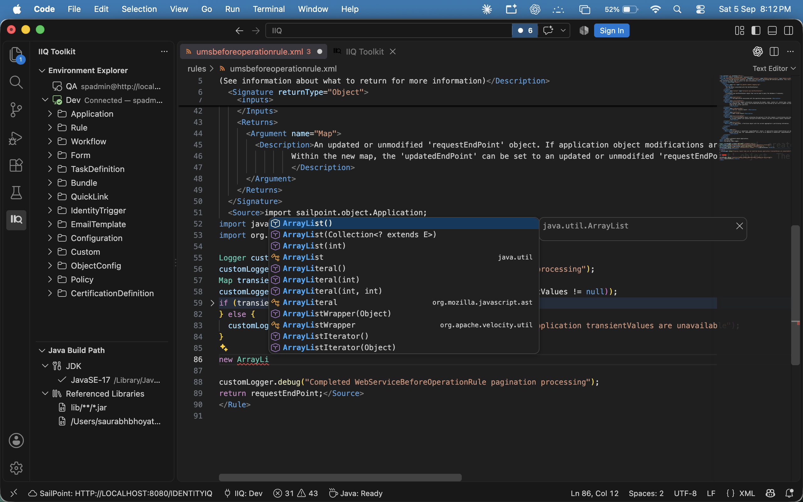This screenshot has width=803, height=502.
Task: Click IIQ: Dev status bar entry
Action: tap(243, 493)
